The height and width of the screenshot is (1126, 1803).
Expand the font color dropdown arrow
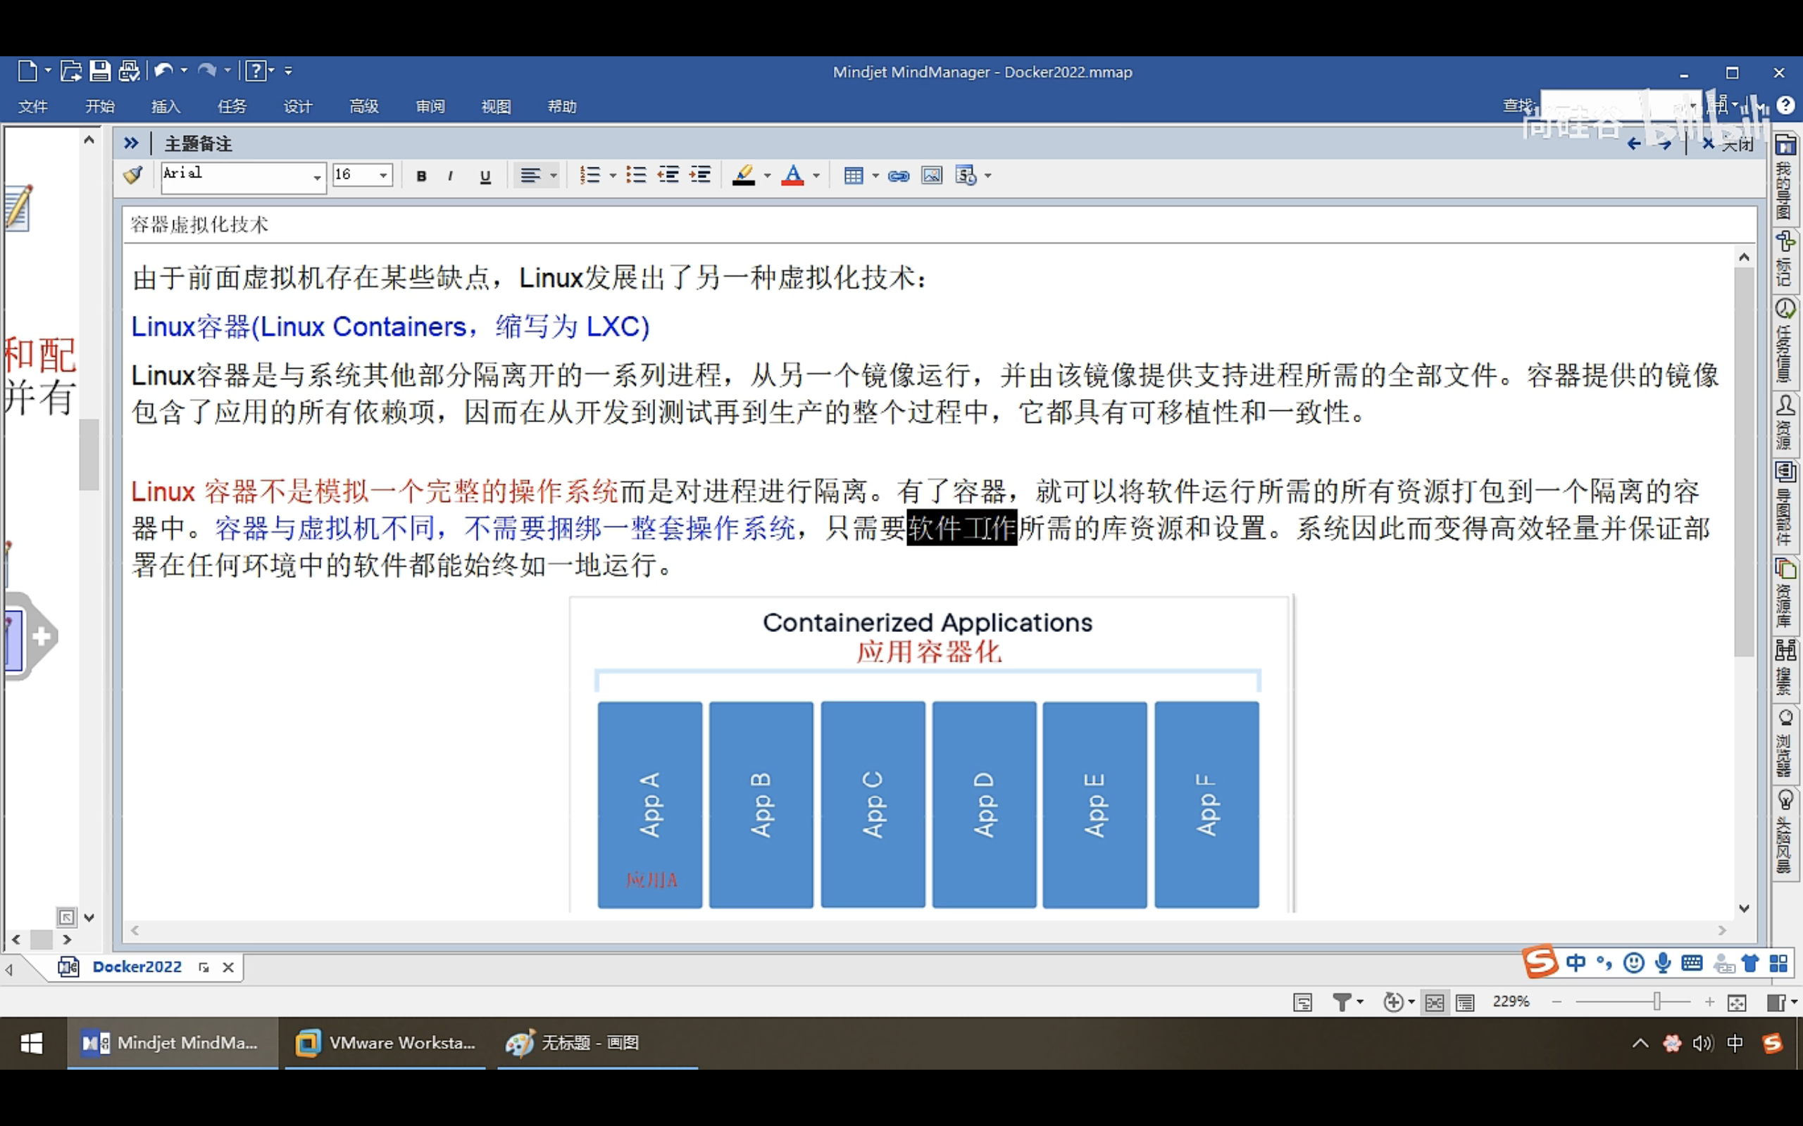point(816,176)
